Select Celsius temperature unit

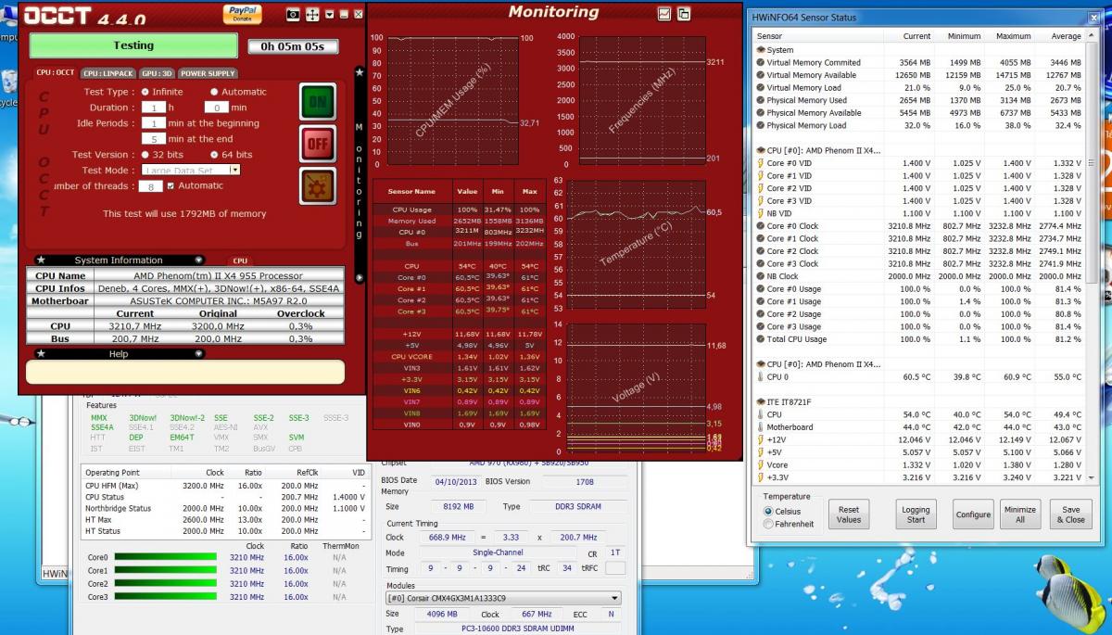768,511
